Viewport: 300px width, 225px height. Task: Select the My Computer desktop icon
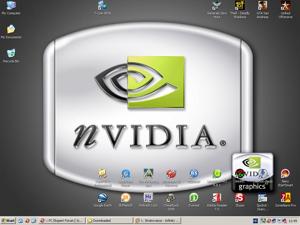point(11,8)
